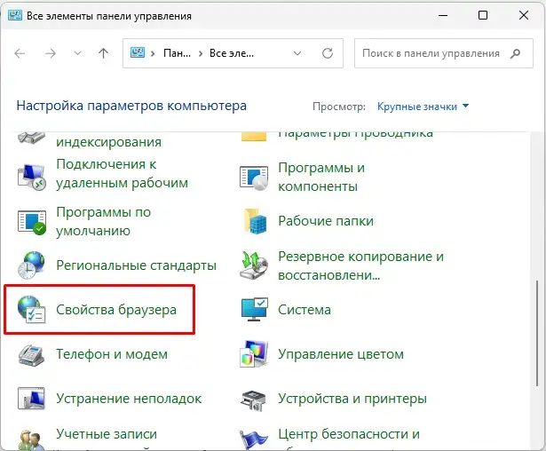Open Учетные записи link
Image resolution: width=546 pixels, height=451 pixels.
(x=107, y=434)
